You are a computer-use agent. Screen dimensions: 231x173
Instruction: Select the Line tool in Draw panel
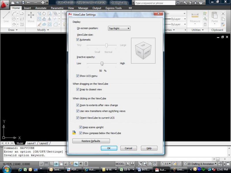[x=6, y=17]
